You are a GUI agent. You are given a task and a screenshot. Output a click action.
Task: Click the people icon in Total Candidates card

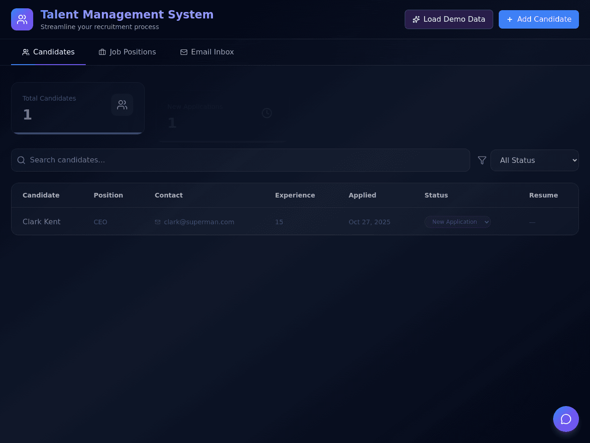pyautogui.click(x=122, y=105)
